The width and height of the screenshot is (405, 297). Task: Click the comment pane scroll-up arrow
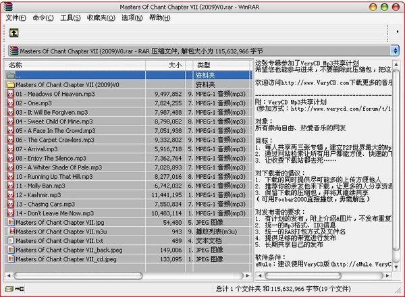(396, 64)
